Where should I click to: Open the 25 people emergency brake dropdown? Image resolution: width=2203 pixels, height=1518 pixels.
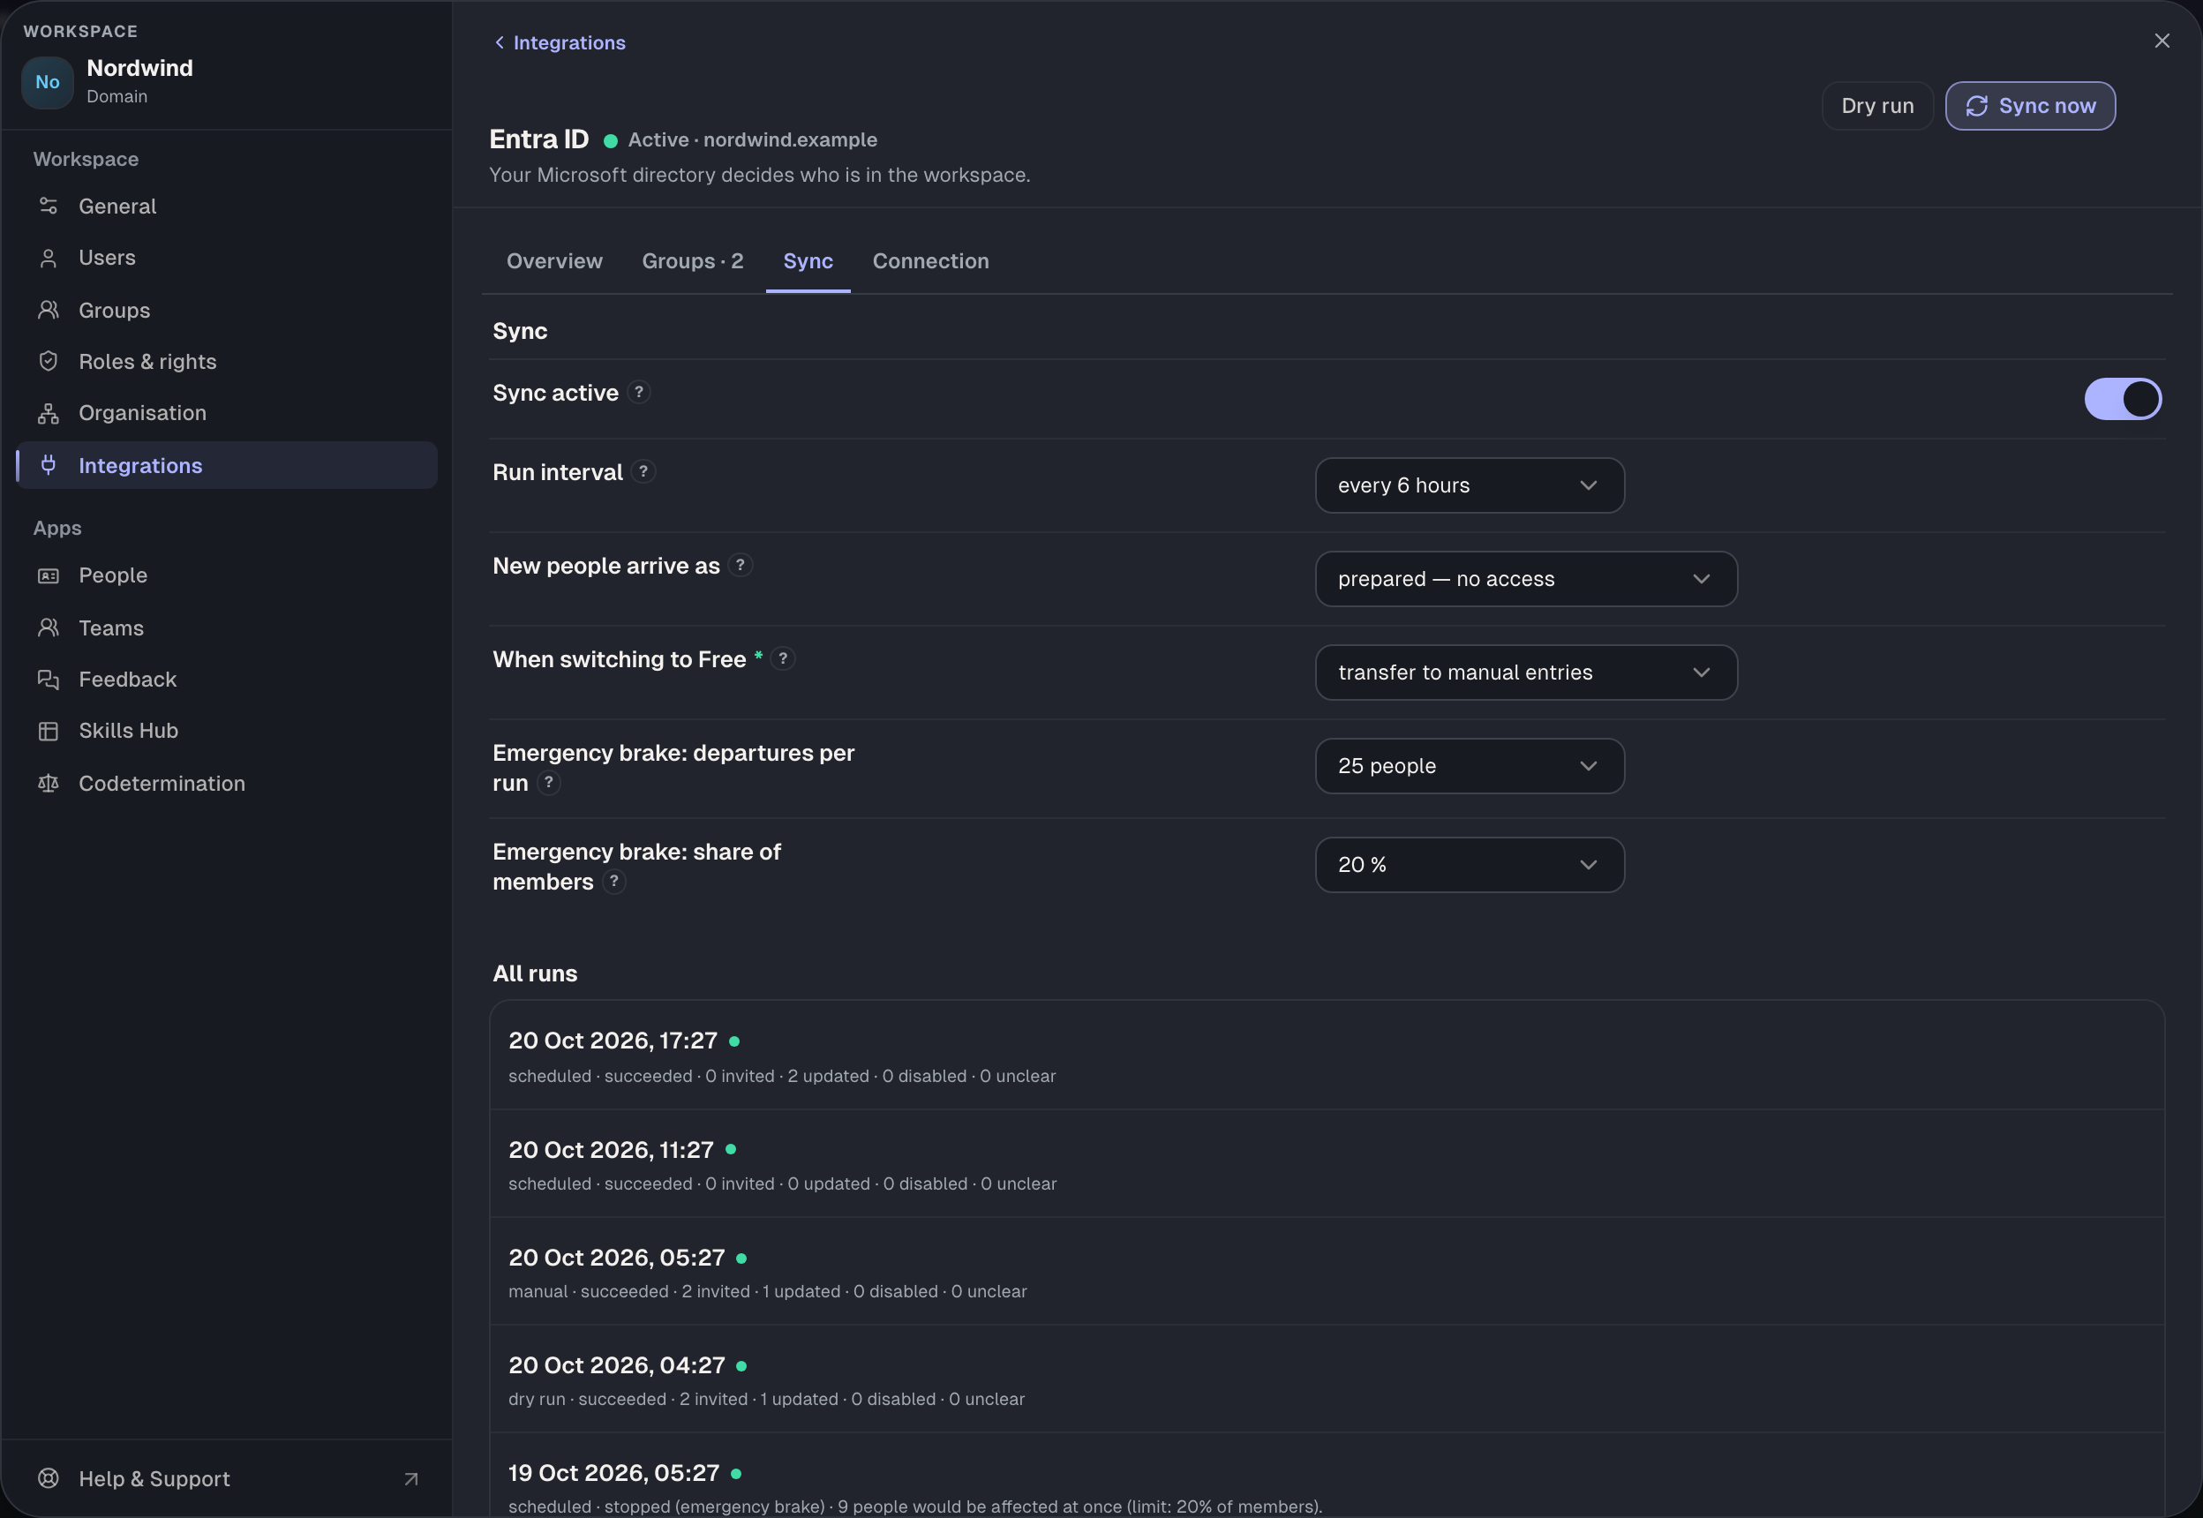[1470, 766]
